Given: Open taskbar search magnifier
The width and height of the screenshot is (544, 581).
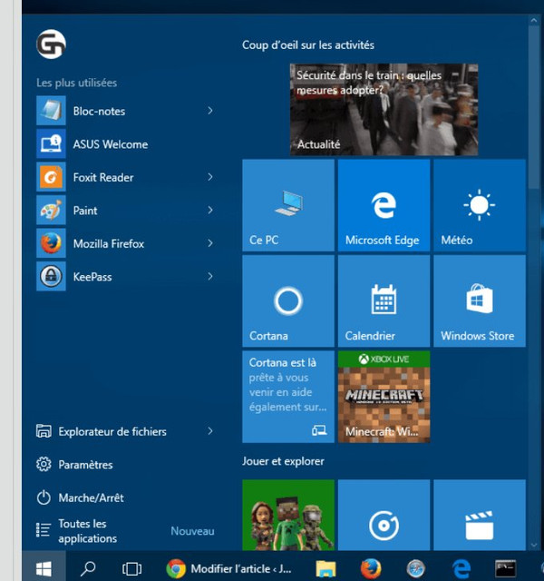Looking at the screenshot, I should click(88, 568).
